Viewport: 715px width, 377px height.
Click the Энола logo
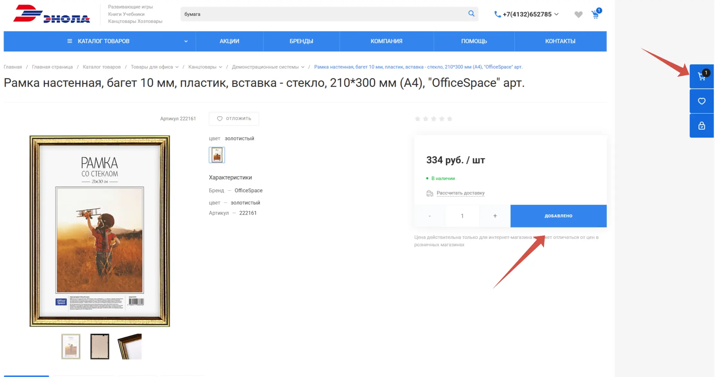[x=51, y=14]
